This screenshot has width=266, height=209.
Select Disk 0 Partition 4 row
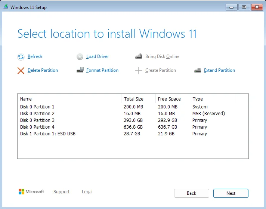133,127
